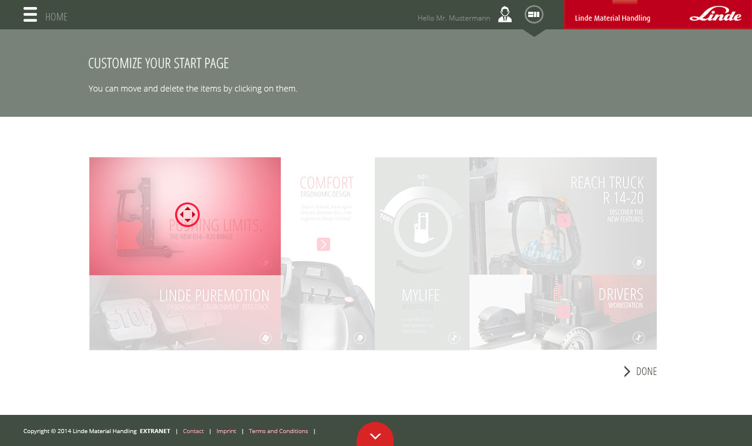Select the MyLife application tile
Viewport: 752px width, 446px height.
pos(422,254)
